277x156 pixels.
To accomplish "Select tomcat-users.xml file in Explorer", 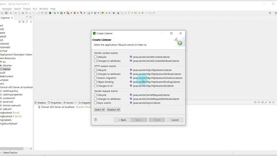I will (x=12, y=105).
